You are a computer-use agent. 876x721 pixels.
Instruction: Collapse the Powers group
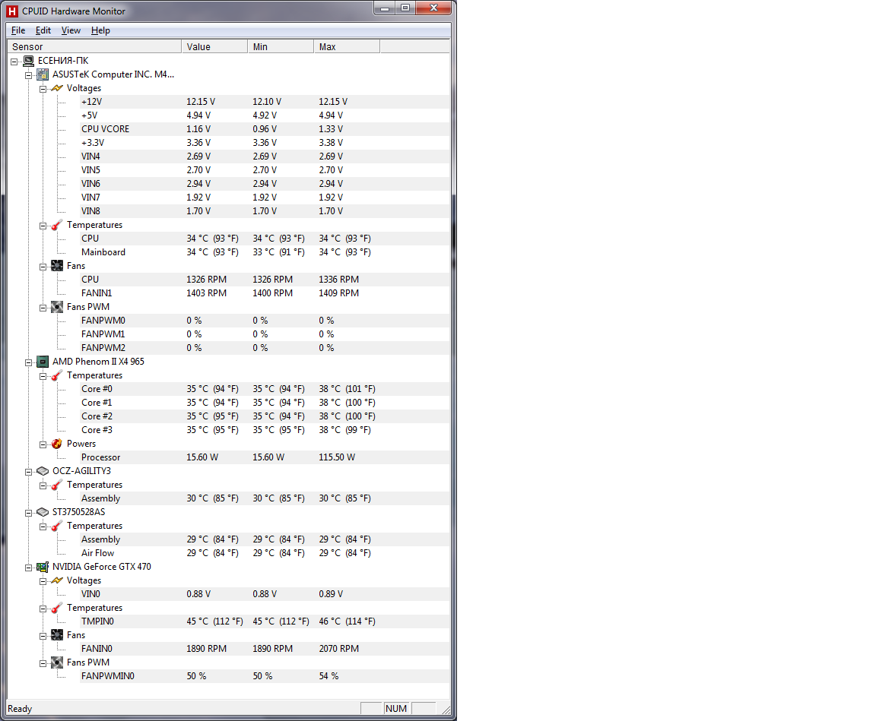pos(43,444)
